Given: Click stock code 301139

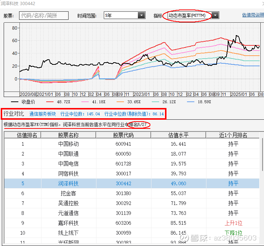Looking at the screenshot, I should coord(123,213).
